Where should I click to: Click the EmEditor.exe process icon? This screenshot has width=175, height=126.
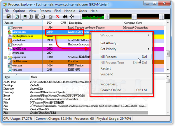[10, 62]
